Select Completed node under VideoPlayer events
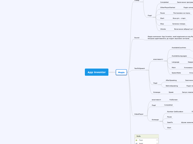The image size is (193, 144). 168,105
